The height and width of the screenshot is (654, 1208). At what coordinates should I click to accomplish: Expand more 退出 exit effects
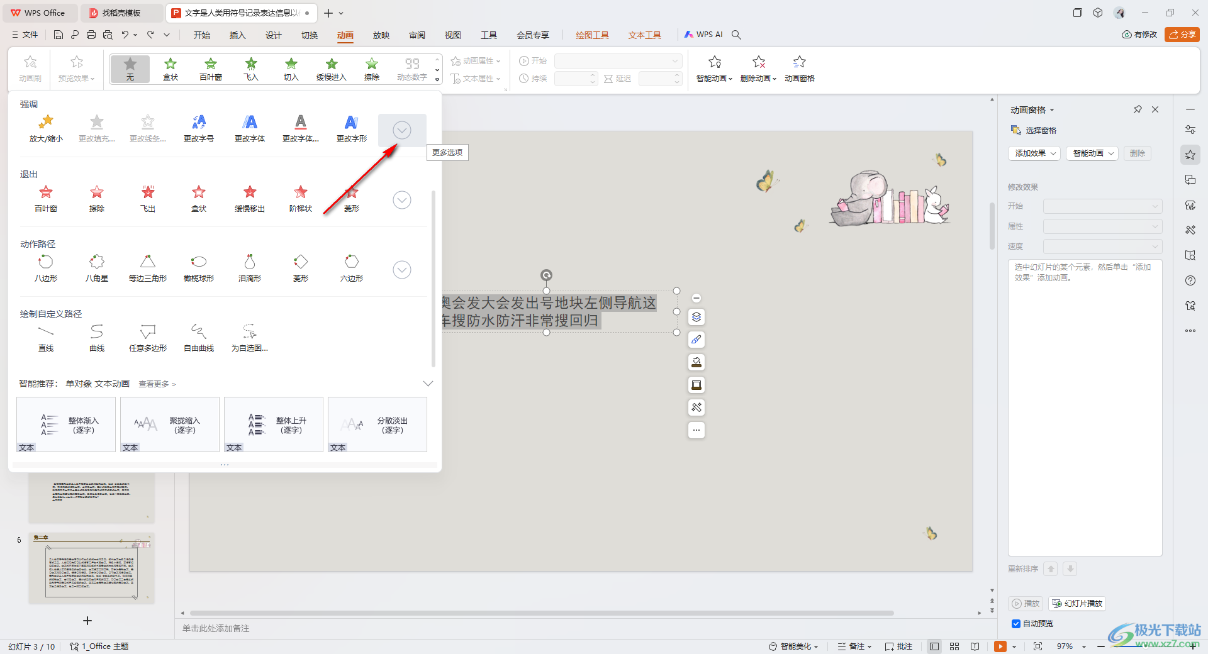tap(402, 200)
